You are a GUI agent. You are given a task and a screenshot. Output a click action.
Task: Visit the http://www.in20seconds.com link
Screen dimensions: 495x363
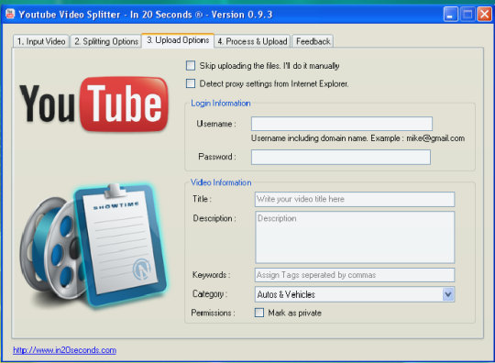[64, 350]
